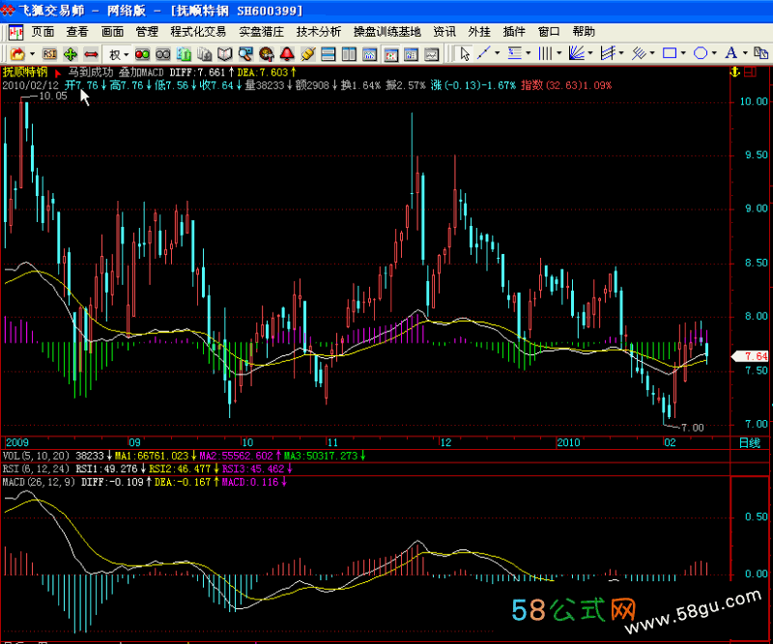The width and height of the screenshot is (773, 644).
Task: Click the yellow plug connector icon
Action: click(307, 54)
